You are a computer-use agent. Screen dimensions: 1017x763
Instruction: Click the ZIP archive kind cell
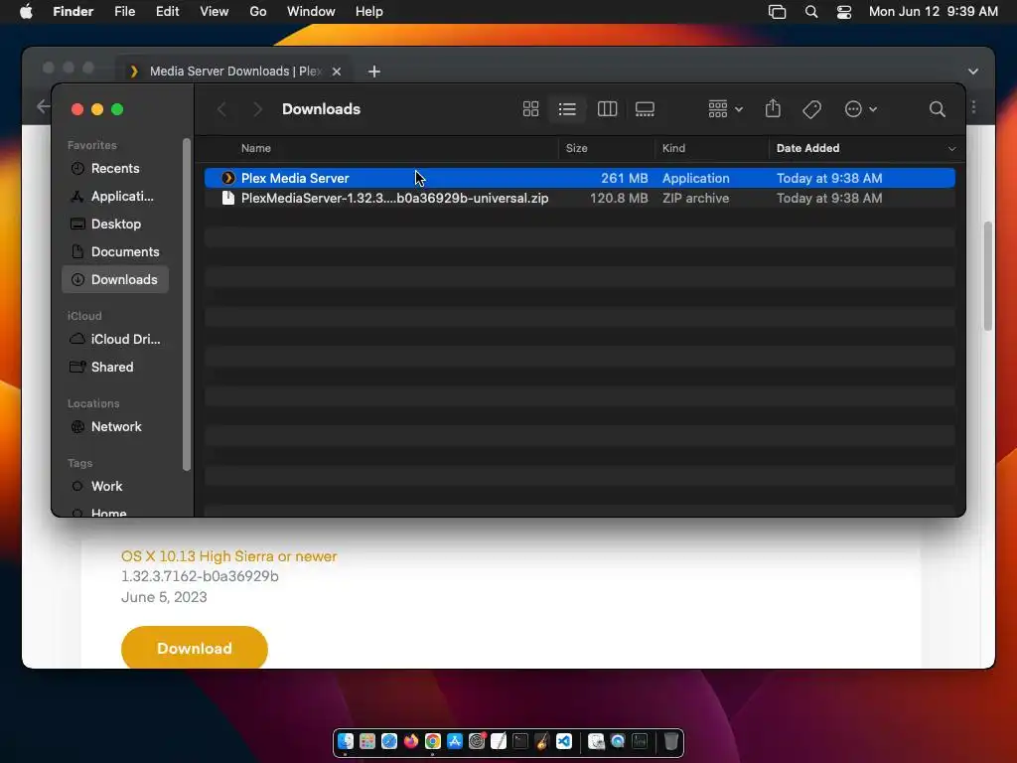[x=695, y=198]
